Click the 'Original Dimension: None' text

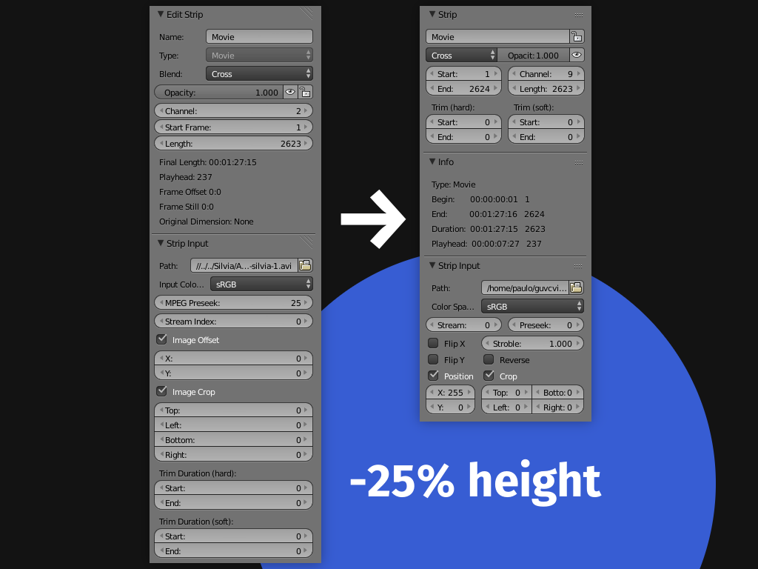[207, 221]
